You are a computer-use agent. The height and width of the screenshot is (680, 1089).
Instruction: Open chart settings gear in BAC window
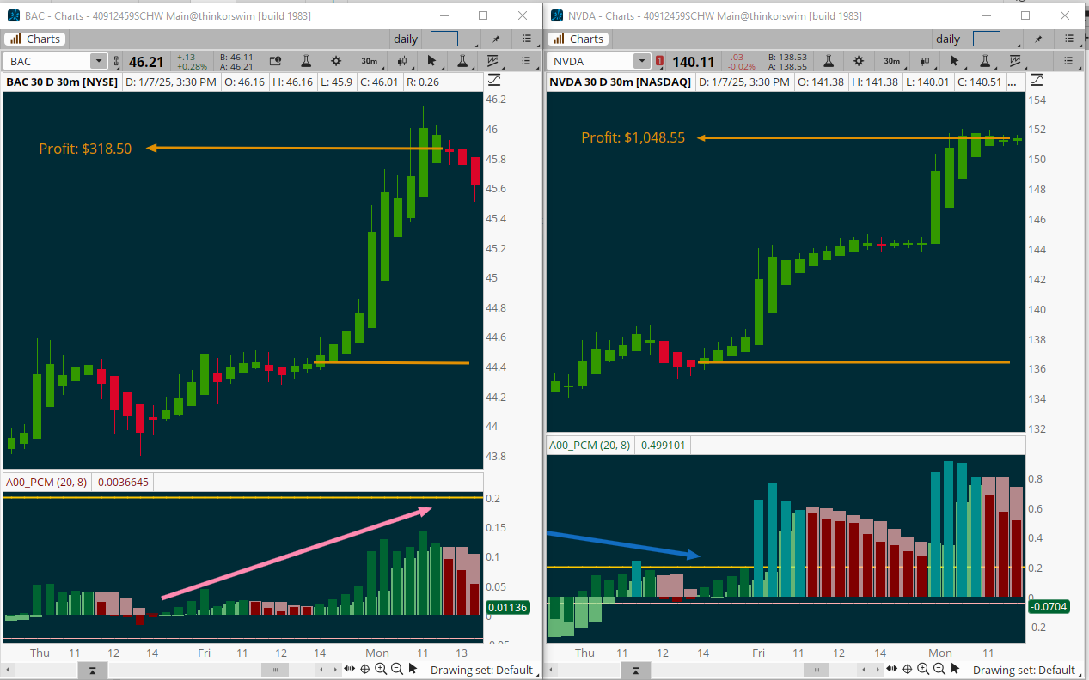point(336,61)
